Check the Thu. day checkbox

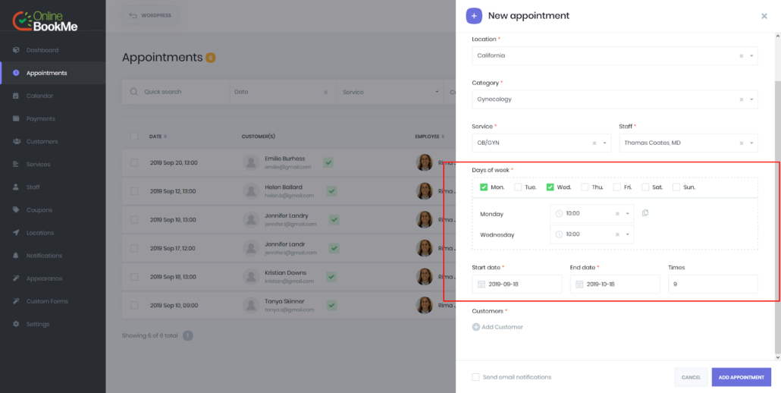click(585, 187)
